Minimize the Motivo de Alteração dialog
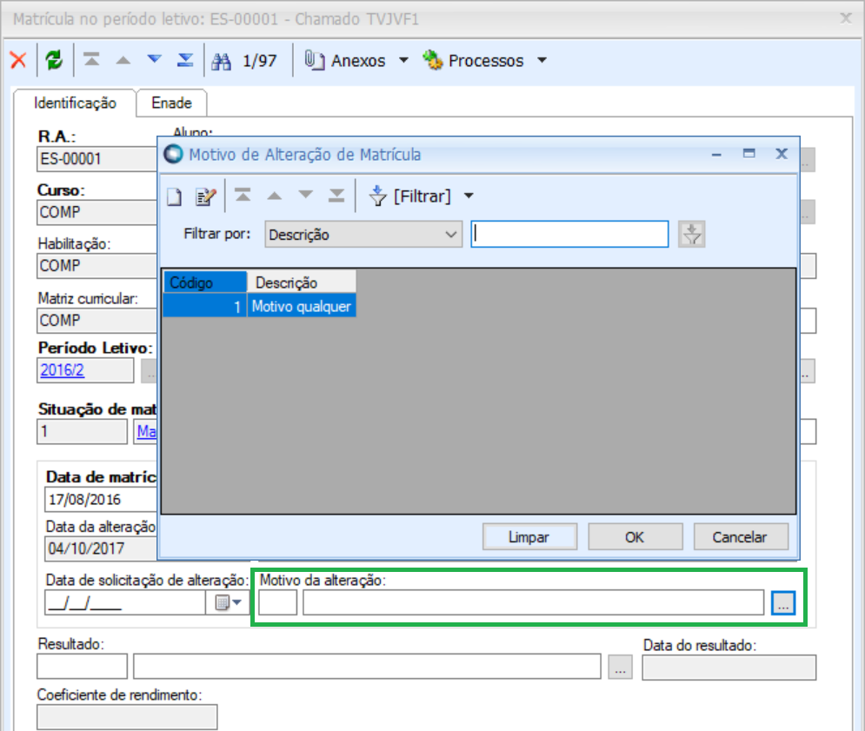This screenshot has height=731, width=865. coord(716,155)
